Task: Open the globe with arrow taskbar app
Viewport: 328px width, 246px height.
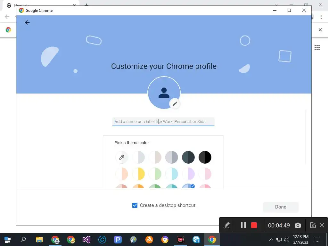Action: point(134,240)
